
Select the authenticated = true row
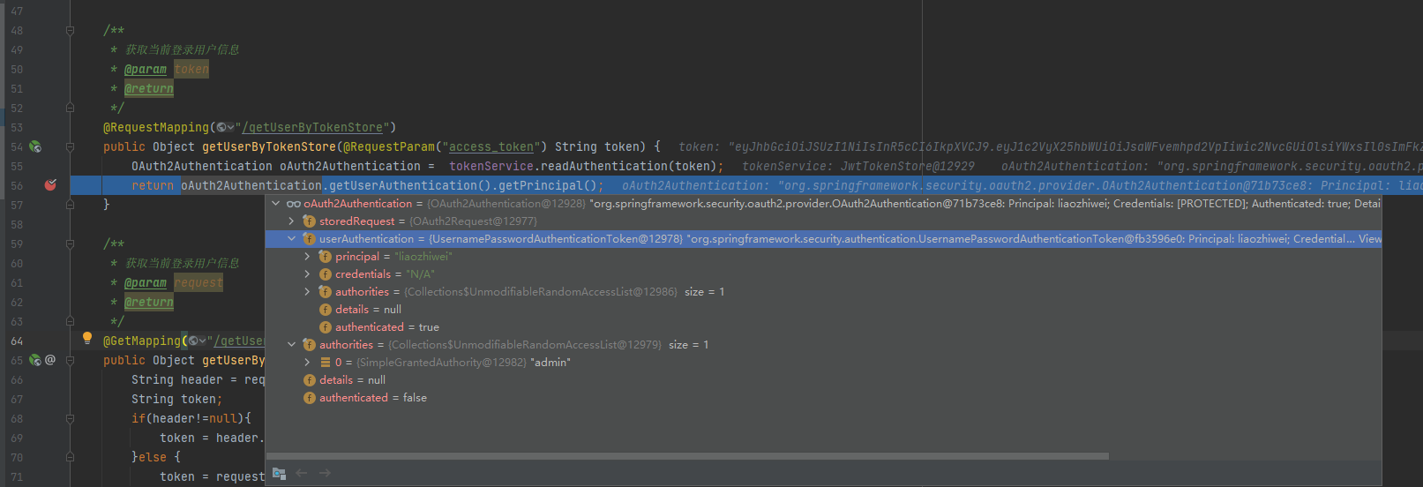point(823,327)
